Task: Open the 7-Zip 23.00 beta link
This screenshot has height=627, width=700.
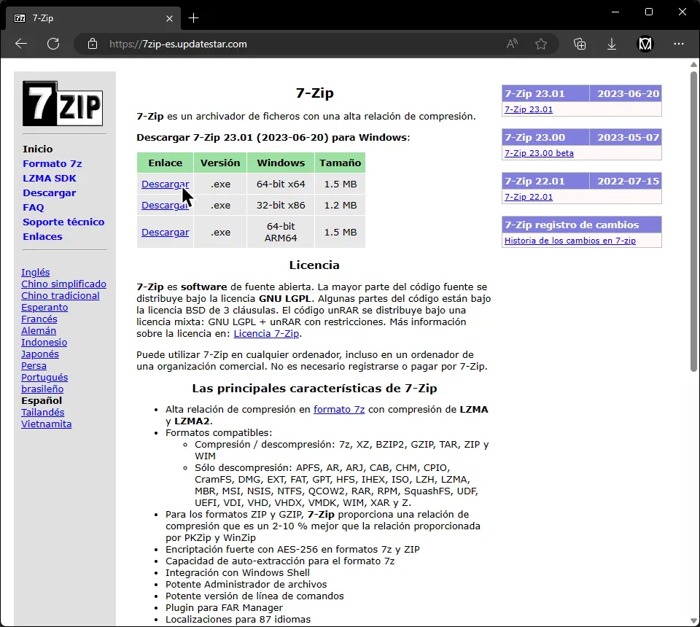Action: point(539,153)
